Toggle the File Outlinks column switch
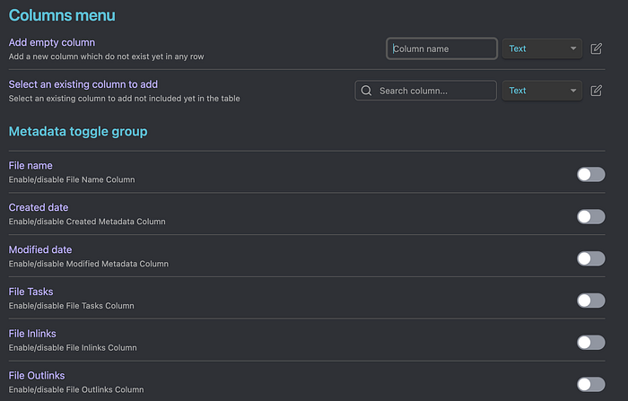Viewport: 628px width, 401px height. 590,384
